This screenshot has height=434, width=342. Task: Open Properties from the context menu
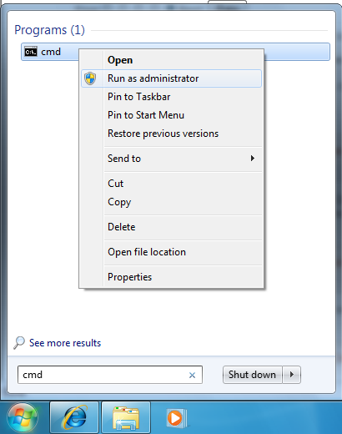[x=130, y=277]
